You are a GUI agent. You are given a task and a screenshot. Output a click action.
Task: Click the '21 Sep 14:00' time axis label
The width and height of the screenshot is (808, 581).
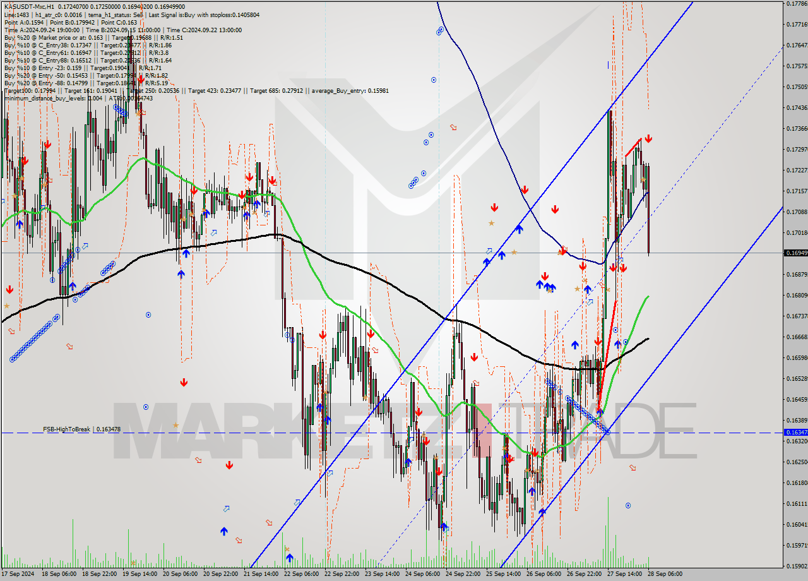[262, 574]
